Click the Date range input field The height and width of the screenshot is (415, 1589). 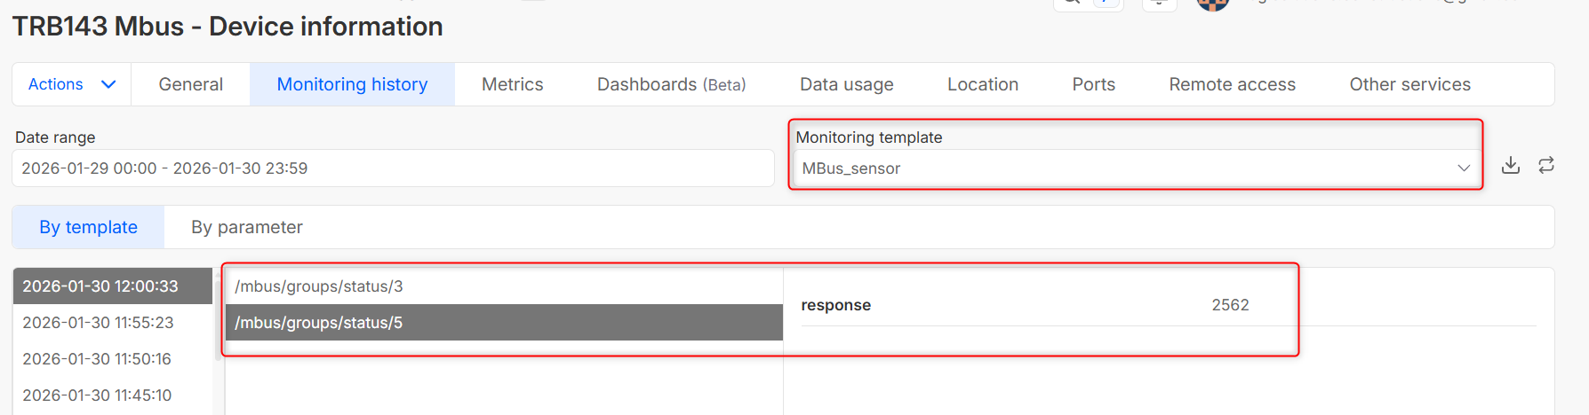click(x=392, y=168)
